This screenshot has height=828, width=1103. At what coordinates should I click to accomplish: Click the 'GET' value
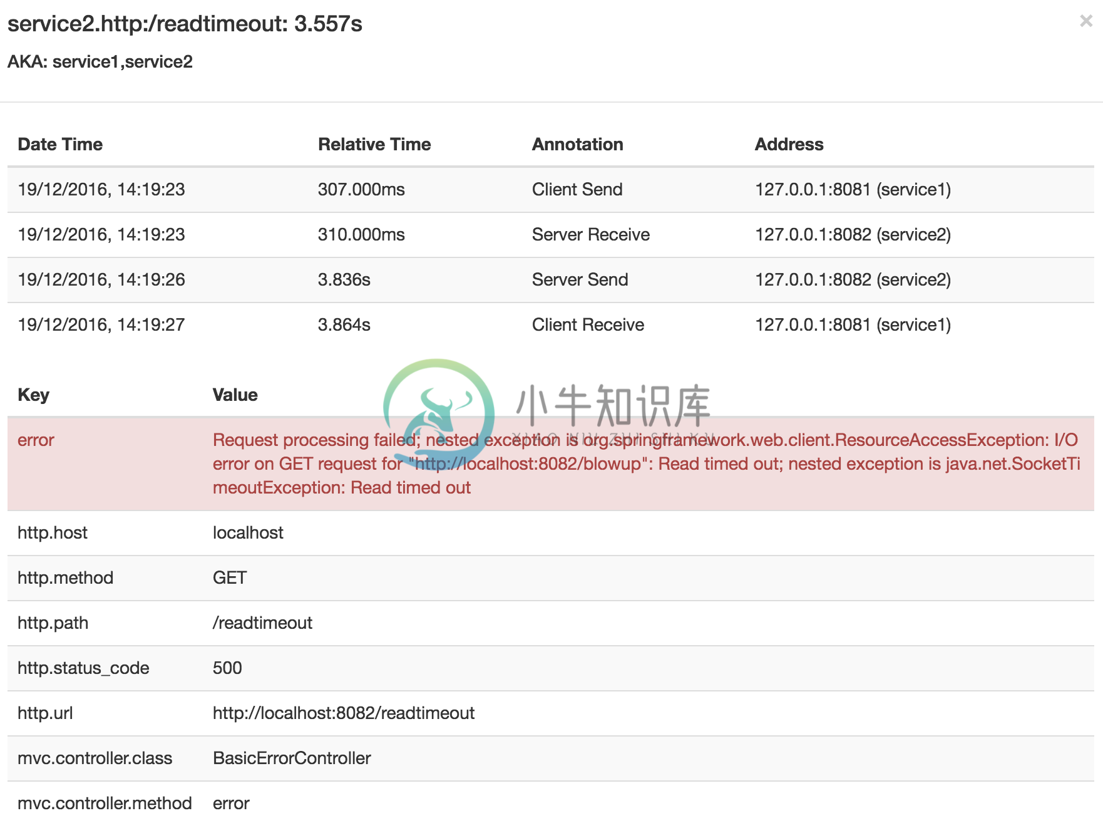pos(230,577)
